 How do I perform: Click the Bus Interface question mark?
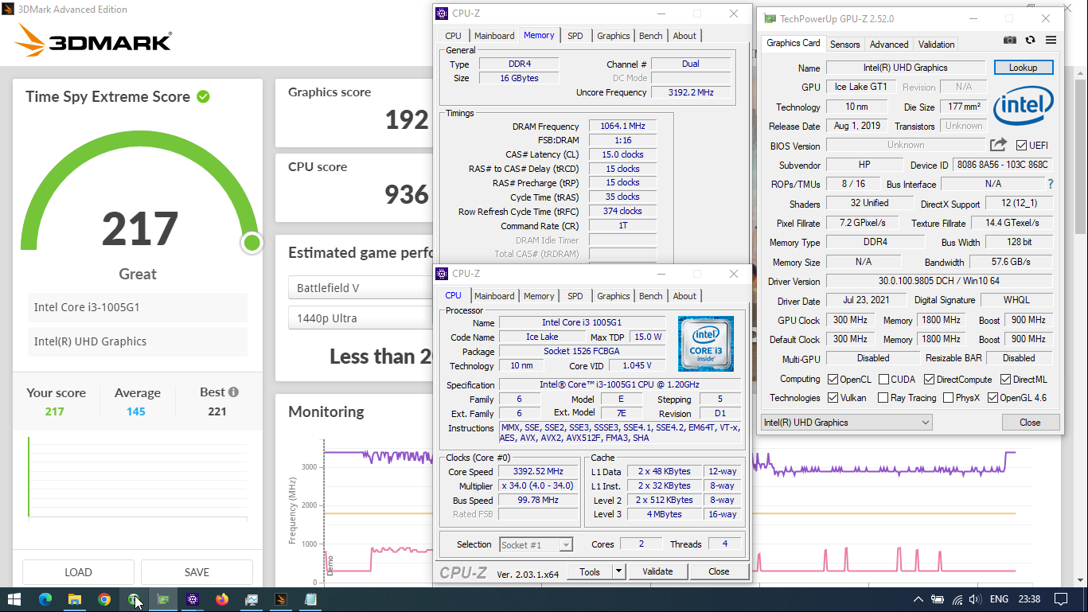[x=1051, y=184]
